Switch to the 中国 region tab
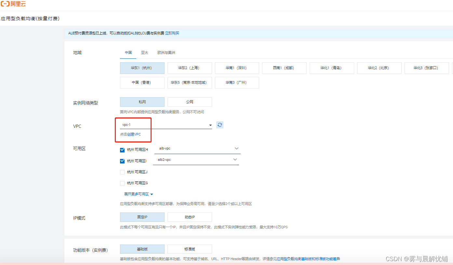The image size is (453, 265). click(128, 53)
